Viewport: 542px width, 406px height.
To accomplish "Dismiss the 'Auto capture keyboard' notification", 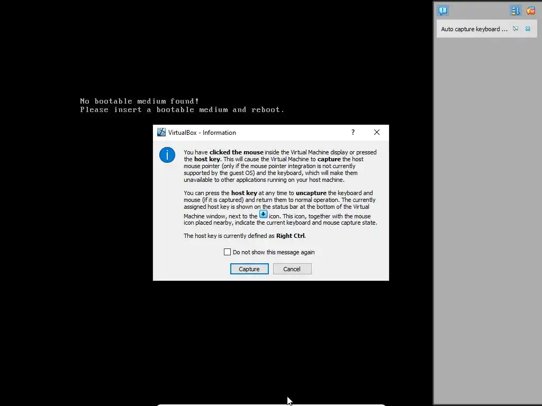I will 528,29.
